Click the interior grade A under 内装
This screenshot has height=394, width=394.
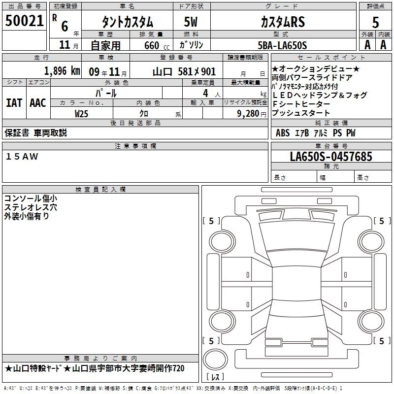pyautogui.click(x=383, y=44)
